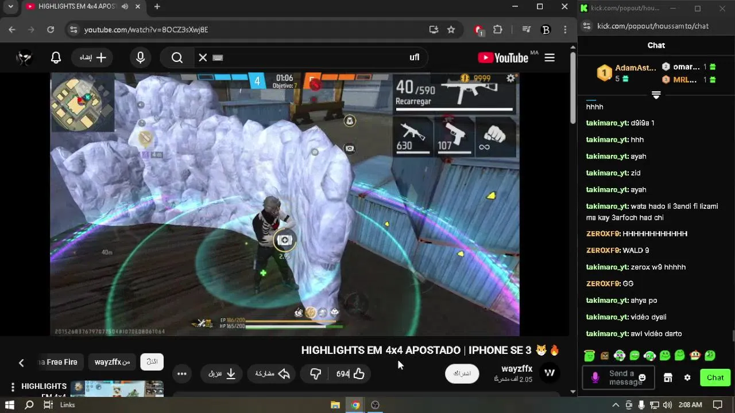735x413 pixels.
Task: Open Chrome profile B avatar
Action: [x=546, y=29]
